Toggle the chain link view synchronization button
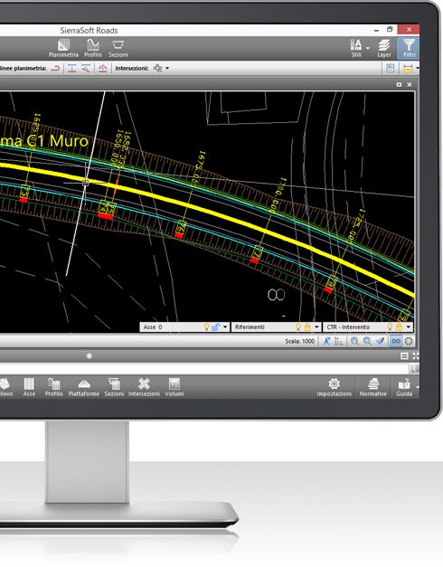 point(396,341)
